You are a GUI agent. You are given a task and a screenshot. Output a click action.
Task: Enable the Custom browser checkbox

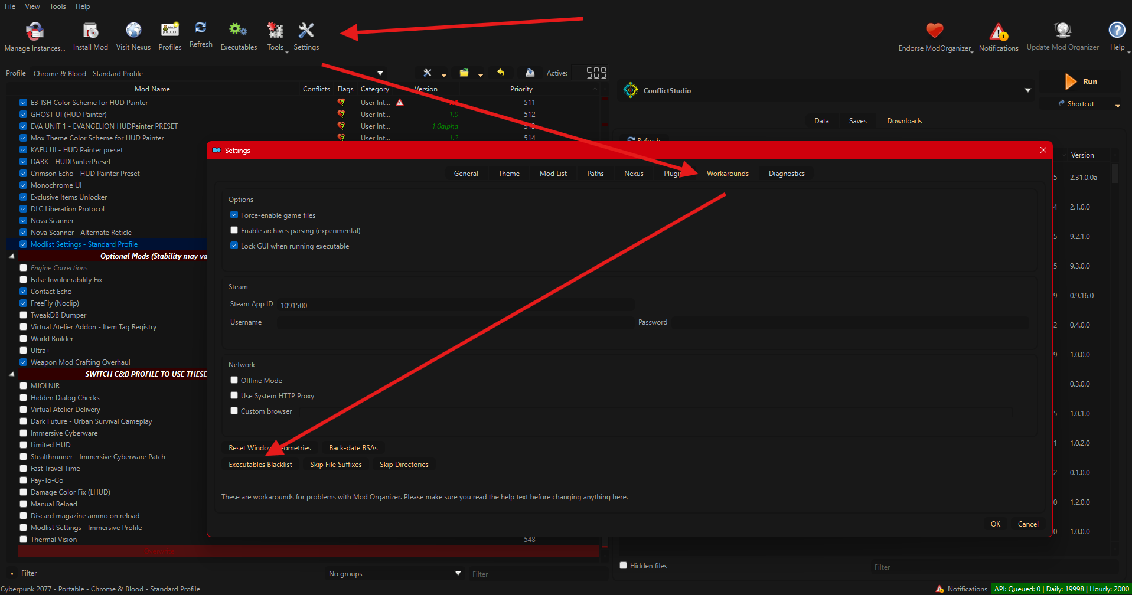(x=234, y=411)
